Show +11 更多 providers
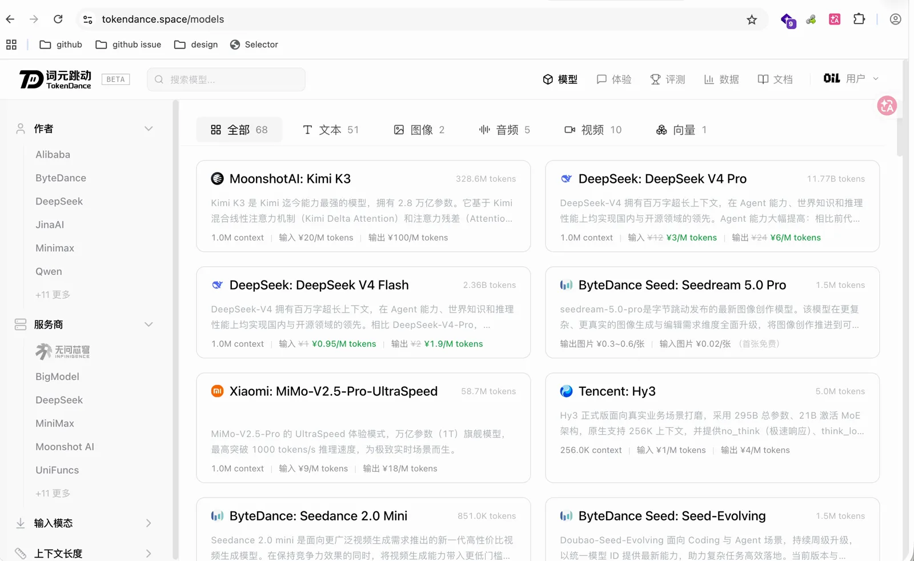 (x=53, y=494)
